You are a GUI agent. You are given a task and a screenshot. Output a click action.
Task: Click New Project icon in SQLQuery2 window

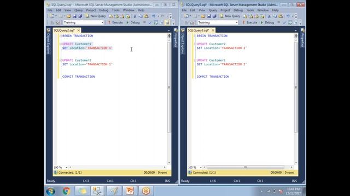(52, 16)
